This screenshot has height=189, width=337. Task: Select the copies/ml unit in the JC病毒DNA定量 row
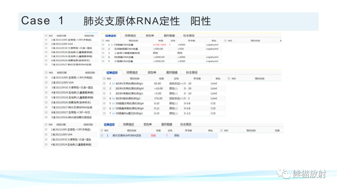(x=212, y=61)
